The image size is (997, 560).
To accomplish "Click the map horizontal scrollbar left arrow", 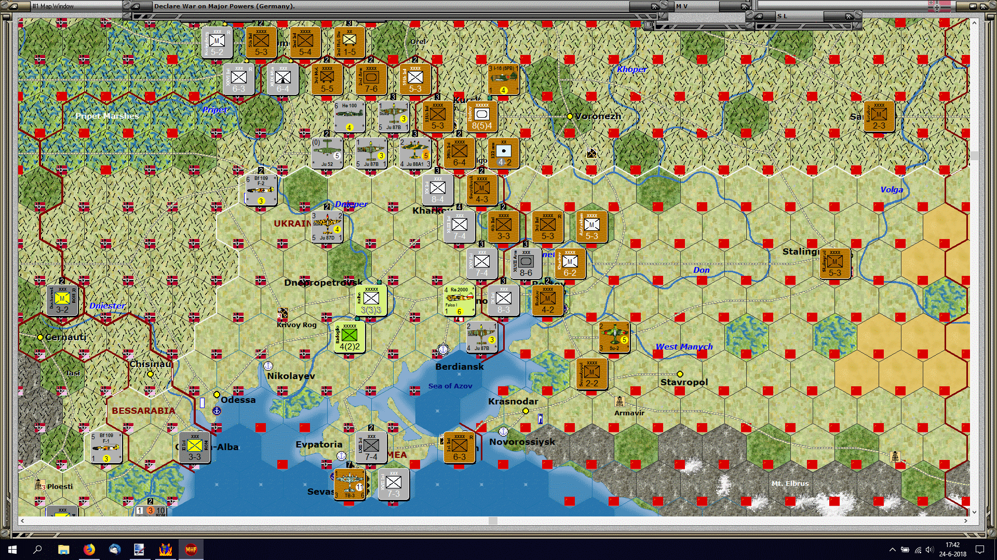I will pyautogui.click(x=22, y=521).
